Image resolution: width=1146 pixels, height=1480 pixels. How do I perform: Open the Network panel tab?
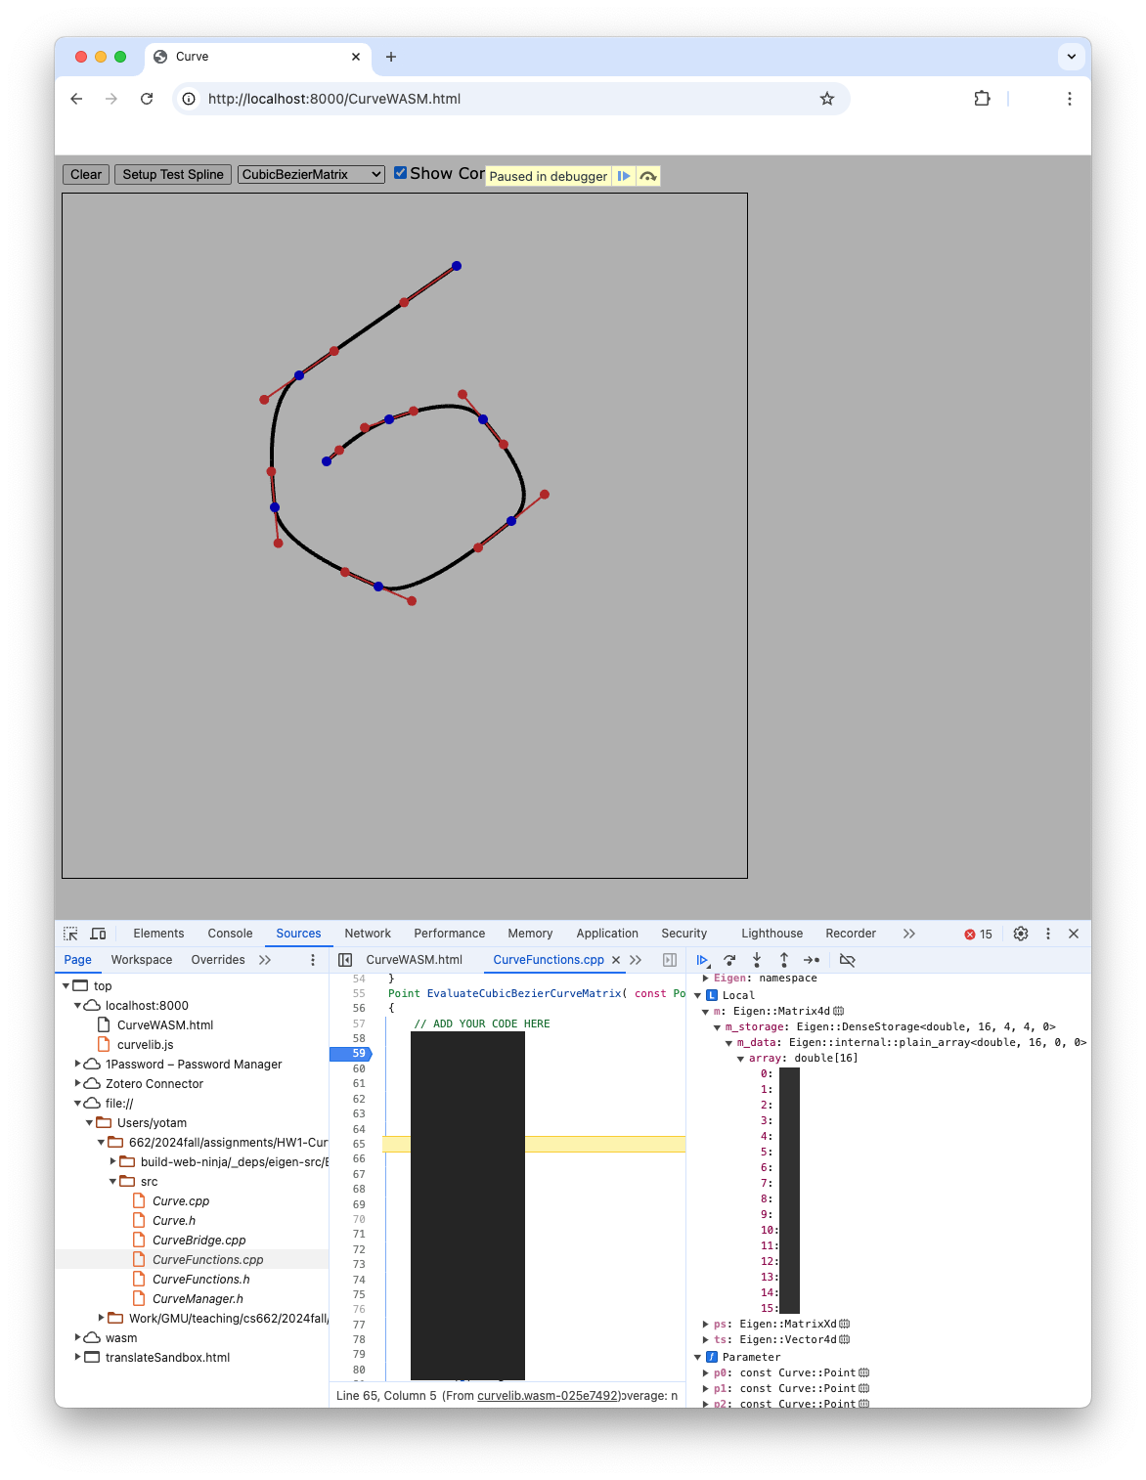click(368, 934)
